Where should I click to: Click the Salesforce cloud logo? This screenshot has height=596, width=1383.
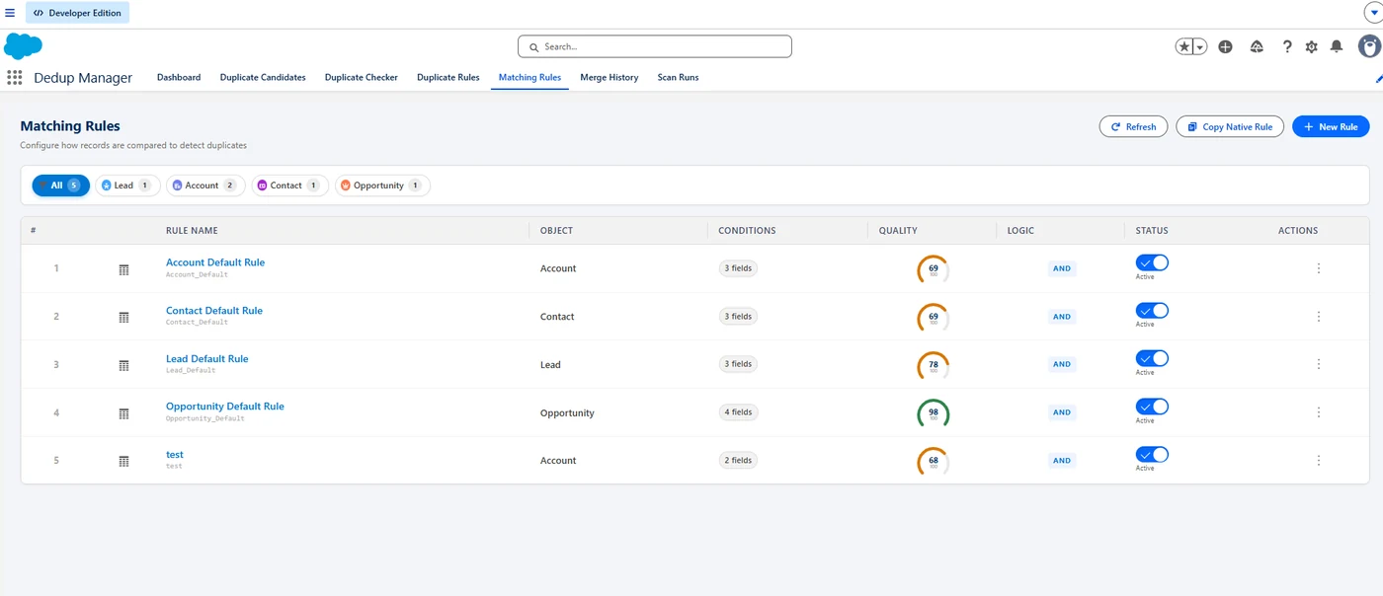(23, 45)
